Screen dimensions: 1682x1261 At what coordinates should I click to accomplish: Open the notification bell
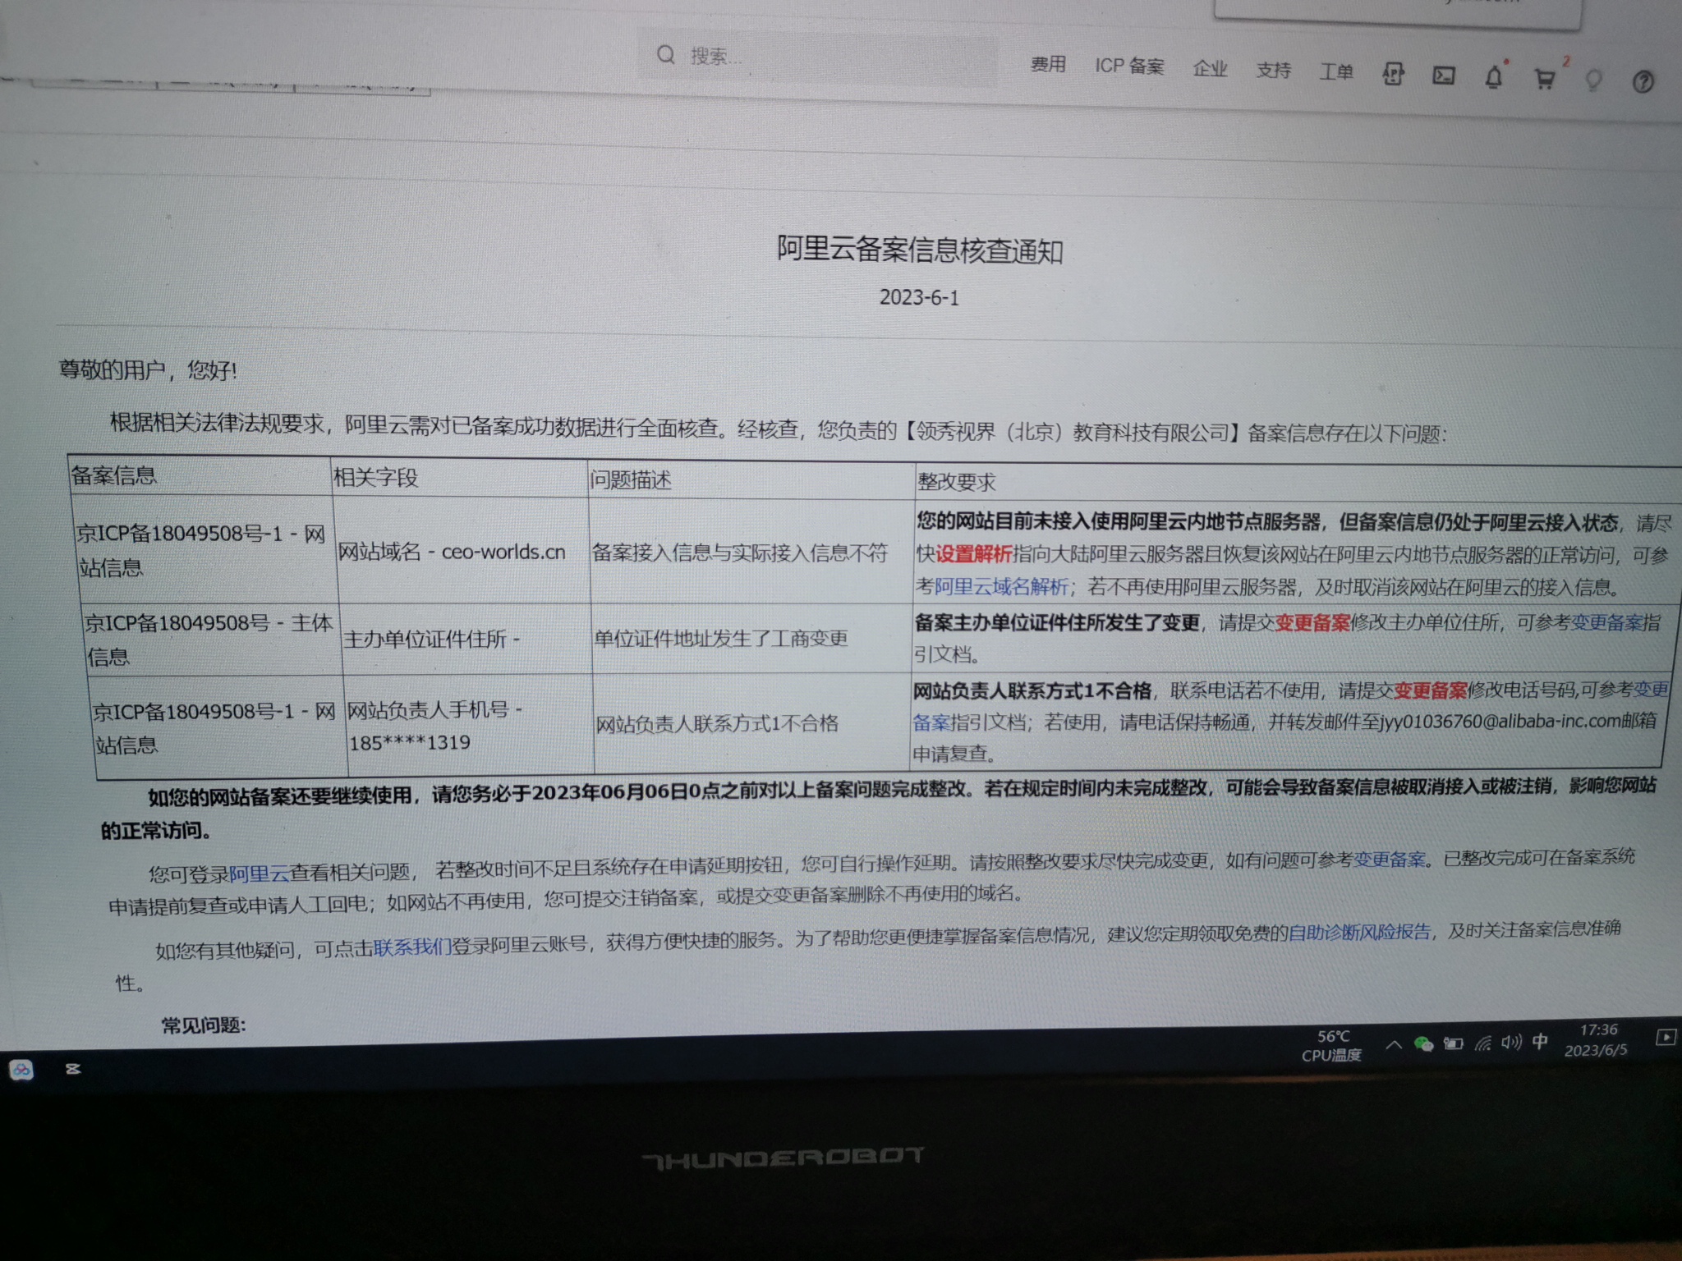(x=1494, y=77)
